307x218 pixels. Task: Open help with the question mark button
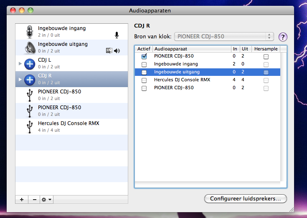pyautogui.click(x=283, y=37)
